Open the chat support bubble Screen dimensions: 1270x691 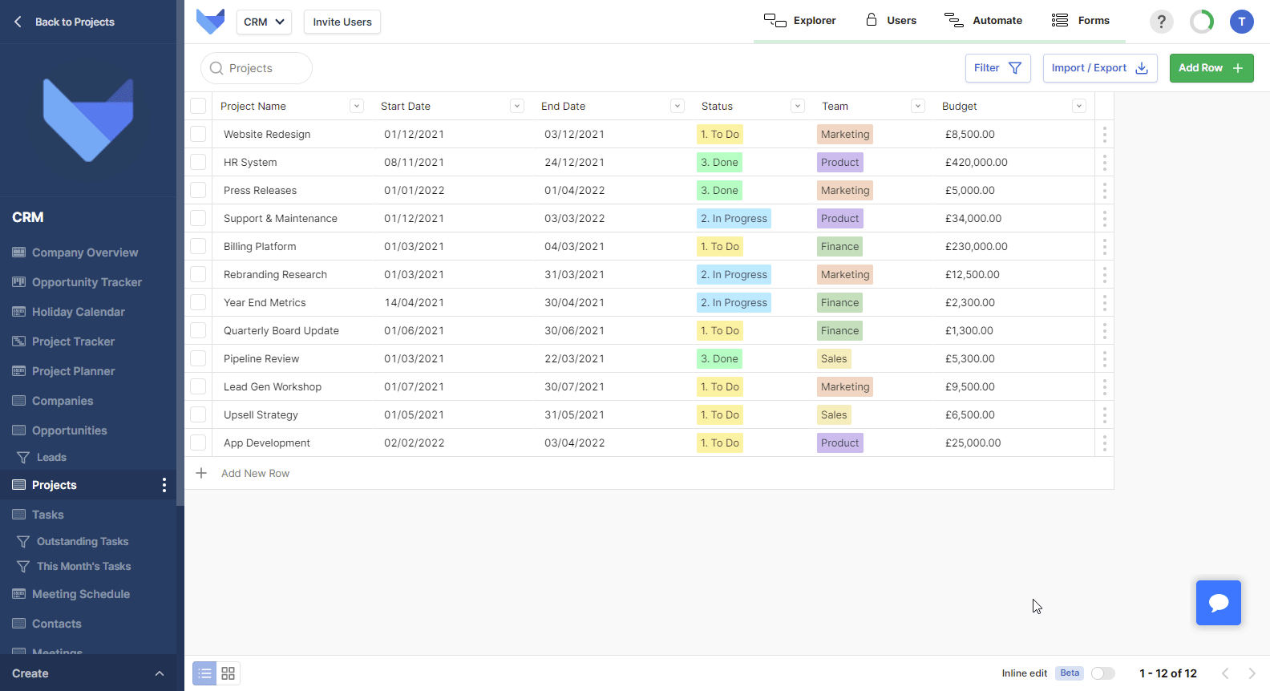point(1218,603)
